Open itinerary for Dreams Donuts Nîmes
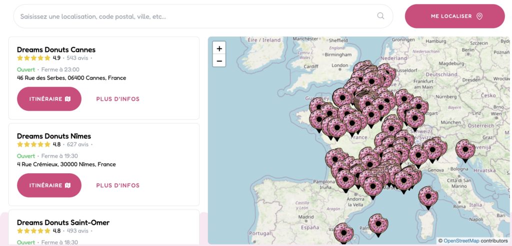The width and height of the screenshot is (512, 246). tap(49, 185)
